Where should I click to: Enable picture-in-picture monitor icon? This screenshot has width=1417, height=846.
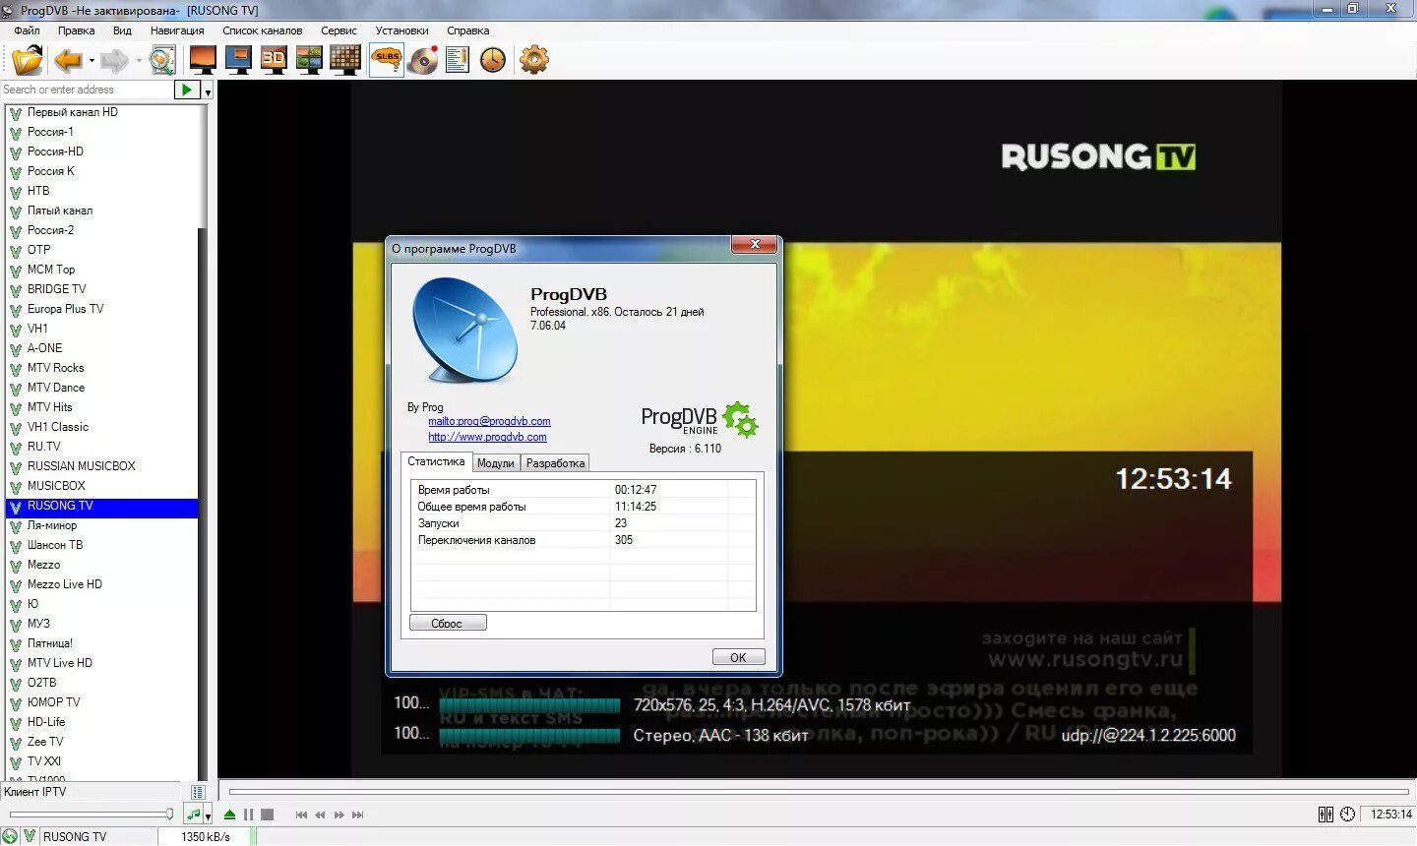pyautogui.click(x=238, y=60)
